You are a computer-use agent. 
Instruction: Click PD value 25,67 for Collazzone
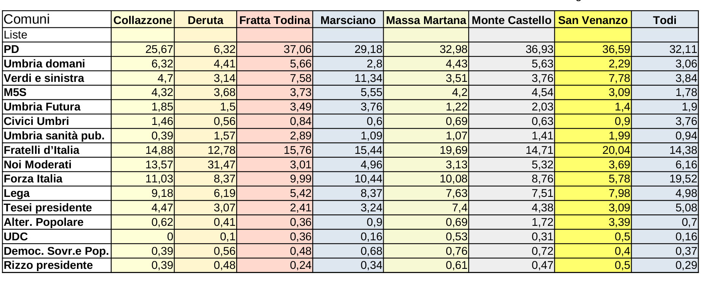pyautogui.click(x=159, y=50)
